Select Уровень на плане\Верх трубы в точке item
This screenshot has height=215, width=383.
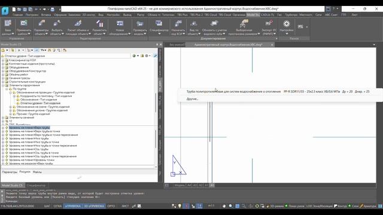(35, 131)
